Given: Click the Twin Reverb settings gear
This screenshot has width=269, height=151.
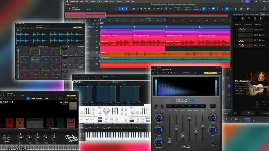Looking at the screenshot, I should pyautogui.click(x=72, y=99).
